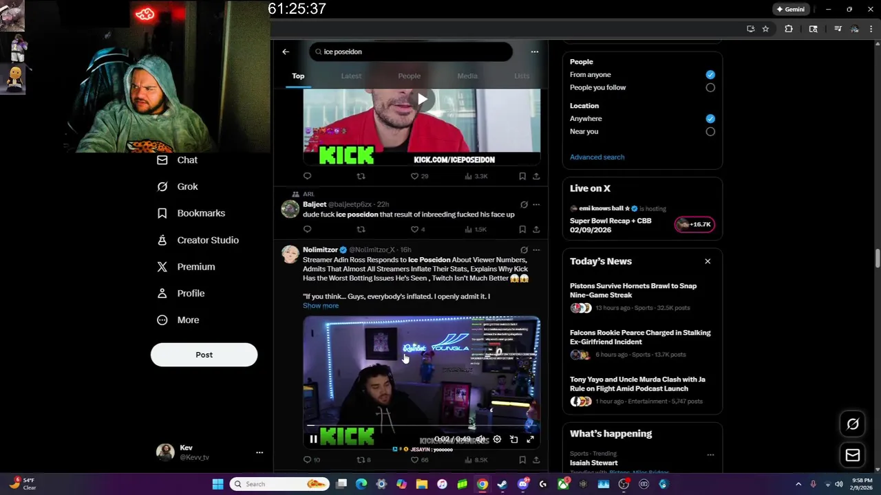Open Bookmarks in the sidebar

(191, 213)
